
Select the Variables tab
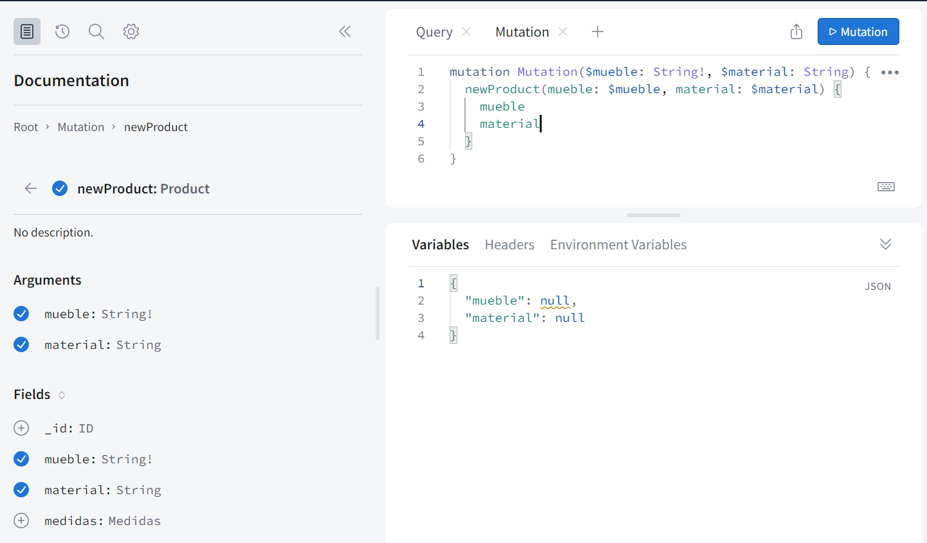pos(440,245)
